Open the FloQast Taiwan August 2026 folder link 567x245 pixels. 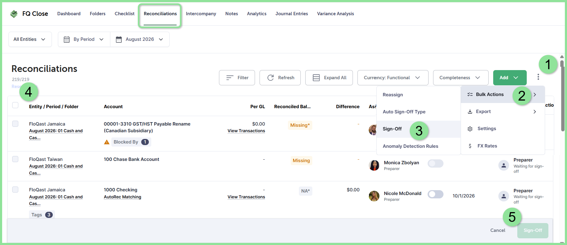point(56,169)
